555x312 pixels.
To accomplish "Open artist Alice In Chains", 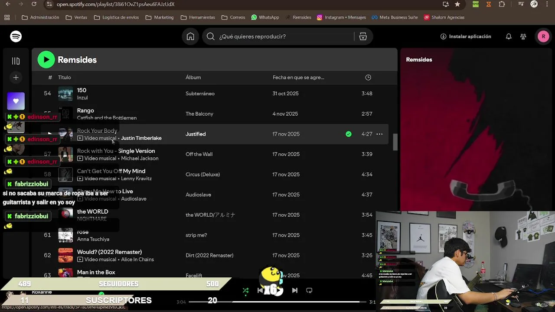I will [x=137, y=260].
